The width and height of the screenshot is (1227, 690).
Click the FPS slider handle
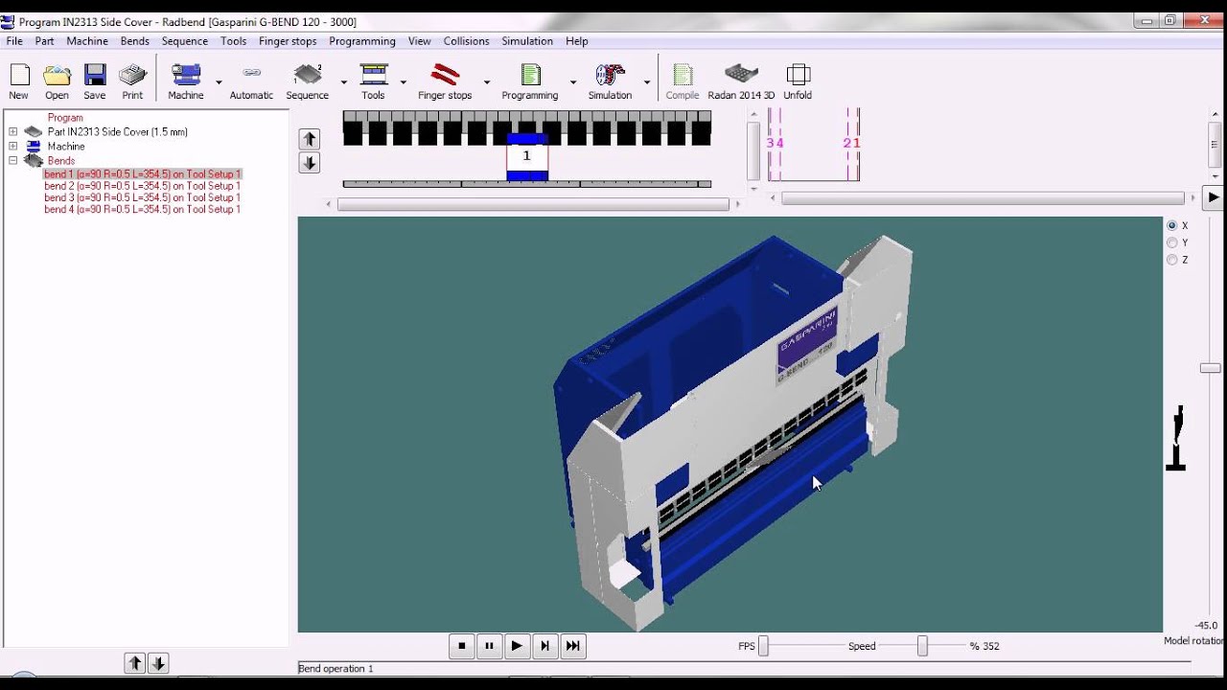pos(764,646)
